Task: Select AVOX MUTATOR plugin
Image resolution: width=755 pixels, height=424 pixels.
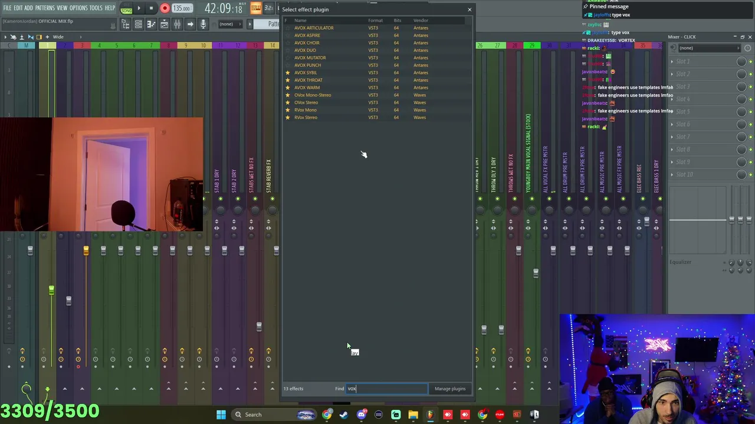Action: (310, 58)
